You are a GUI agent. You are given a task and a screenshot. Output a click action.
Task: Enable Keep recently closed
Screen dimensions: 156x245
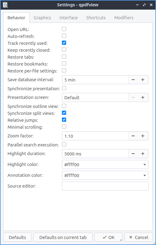(64, 50)
